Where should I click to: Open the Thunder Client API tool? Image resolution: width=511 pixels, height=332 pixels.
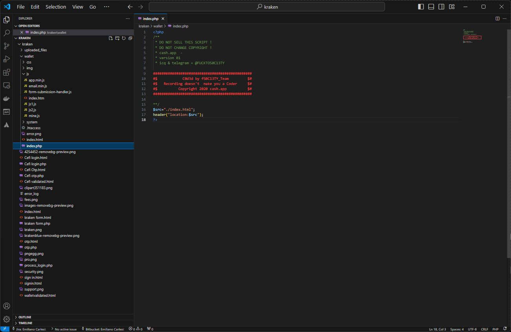pos(6,112)
